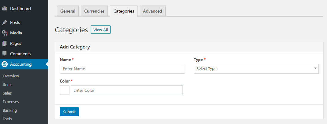
Task: Go to Expenses in Accounting menu
Action: coord(11,102)
